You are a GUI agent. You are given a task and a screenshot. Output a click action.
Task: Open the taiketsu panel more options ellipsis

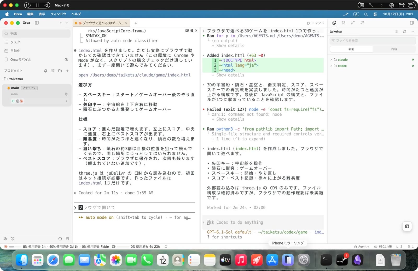[413, 32]
